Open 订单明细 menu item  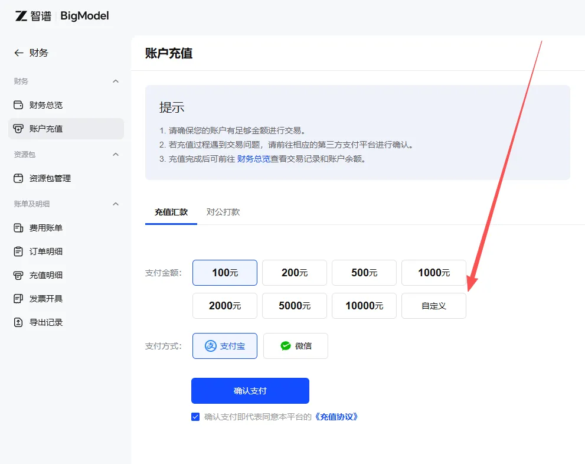(66, 251)
